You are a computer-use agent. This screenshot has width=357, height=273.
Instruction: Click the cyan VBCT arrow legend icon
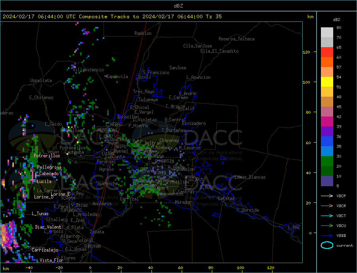coord(327,216)
